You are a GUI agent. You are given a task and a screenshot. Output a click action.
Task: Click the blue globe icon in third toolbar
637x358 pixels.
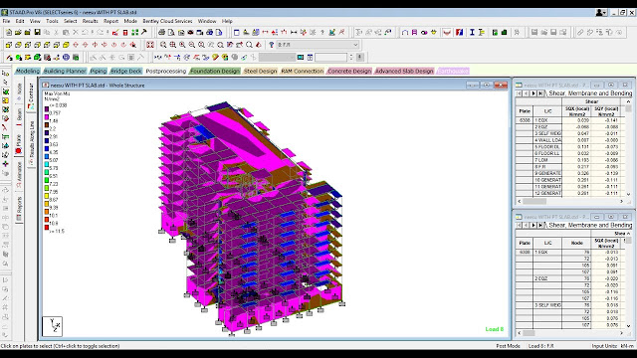66,58
